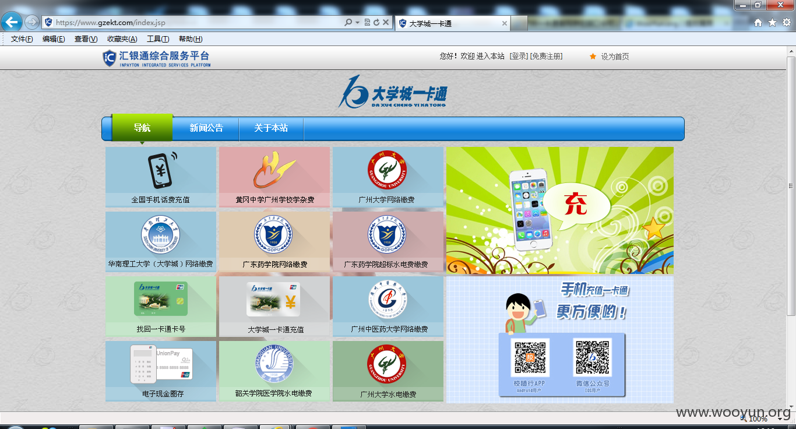Screen dimensions: 796x429
Task: Click the browser Forward arrow button
Action: pyautogui.click(x=31, y=23)
